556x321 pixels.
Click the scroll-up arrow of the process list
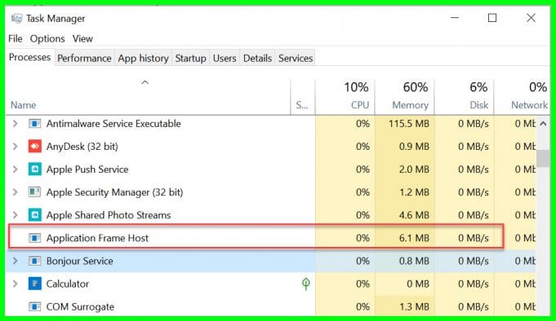point(543,124)
